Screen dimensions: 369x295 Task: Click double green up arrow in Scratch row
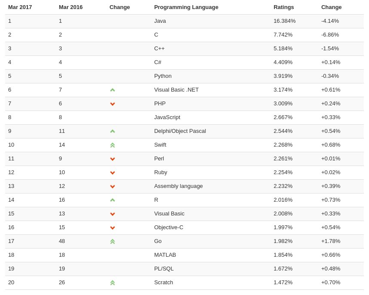[113, 283]
